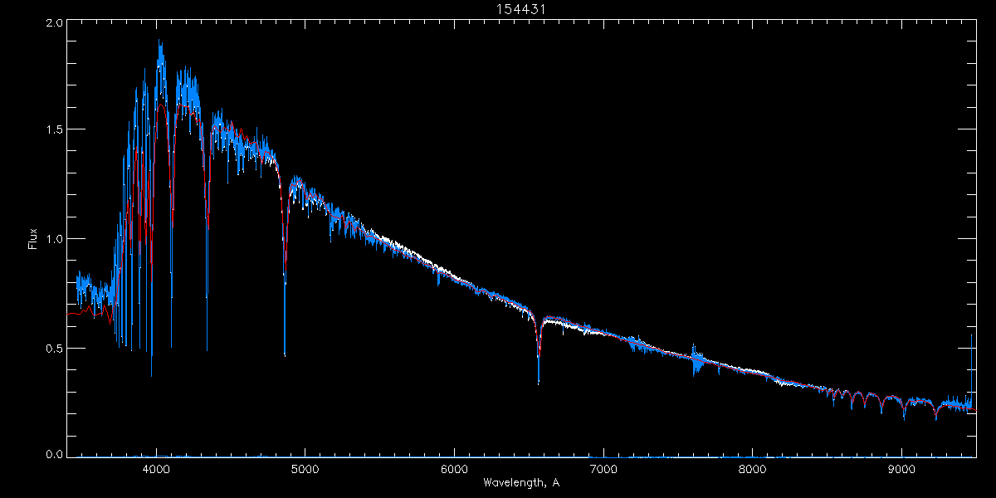Click the 1.5 flux tick label
This screenshot has height=498, width=996.
tap(54, 129)
